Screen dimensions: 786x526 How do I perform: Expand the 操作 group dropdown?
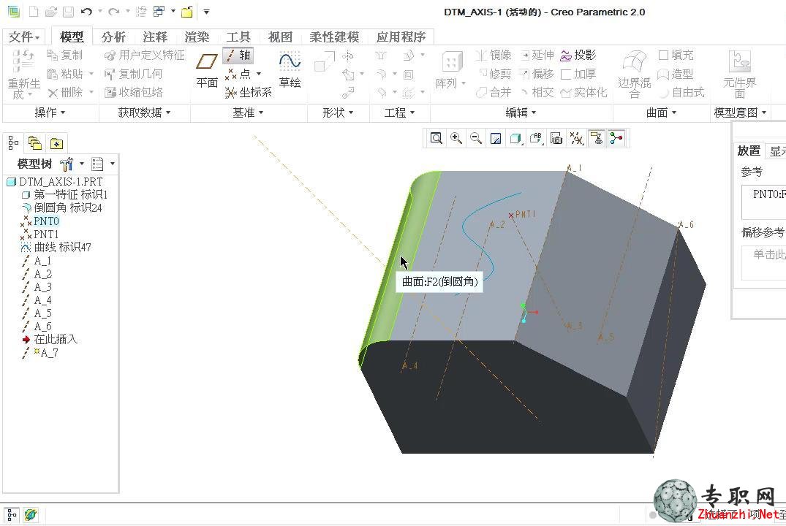tap(50, 113)
